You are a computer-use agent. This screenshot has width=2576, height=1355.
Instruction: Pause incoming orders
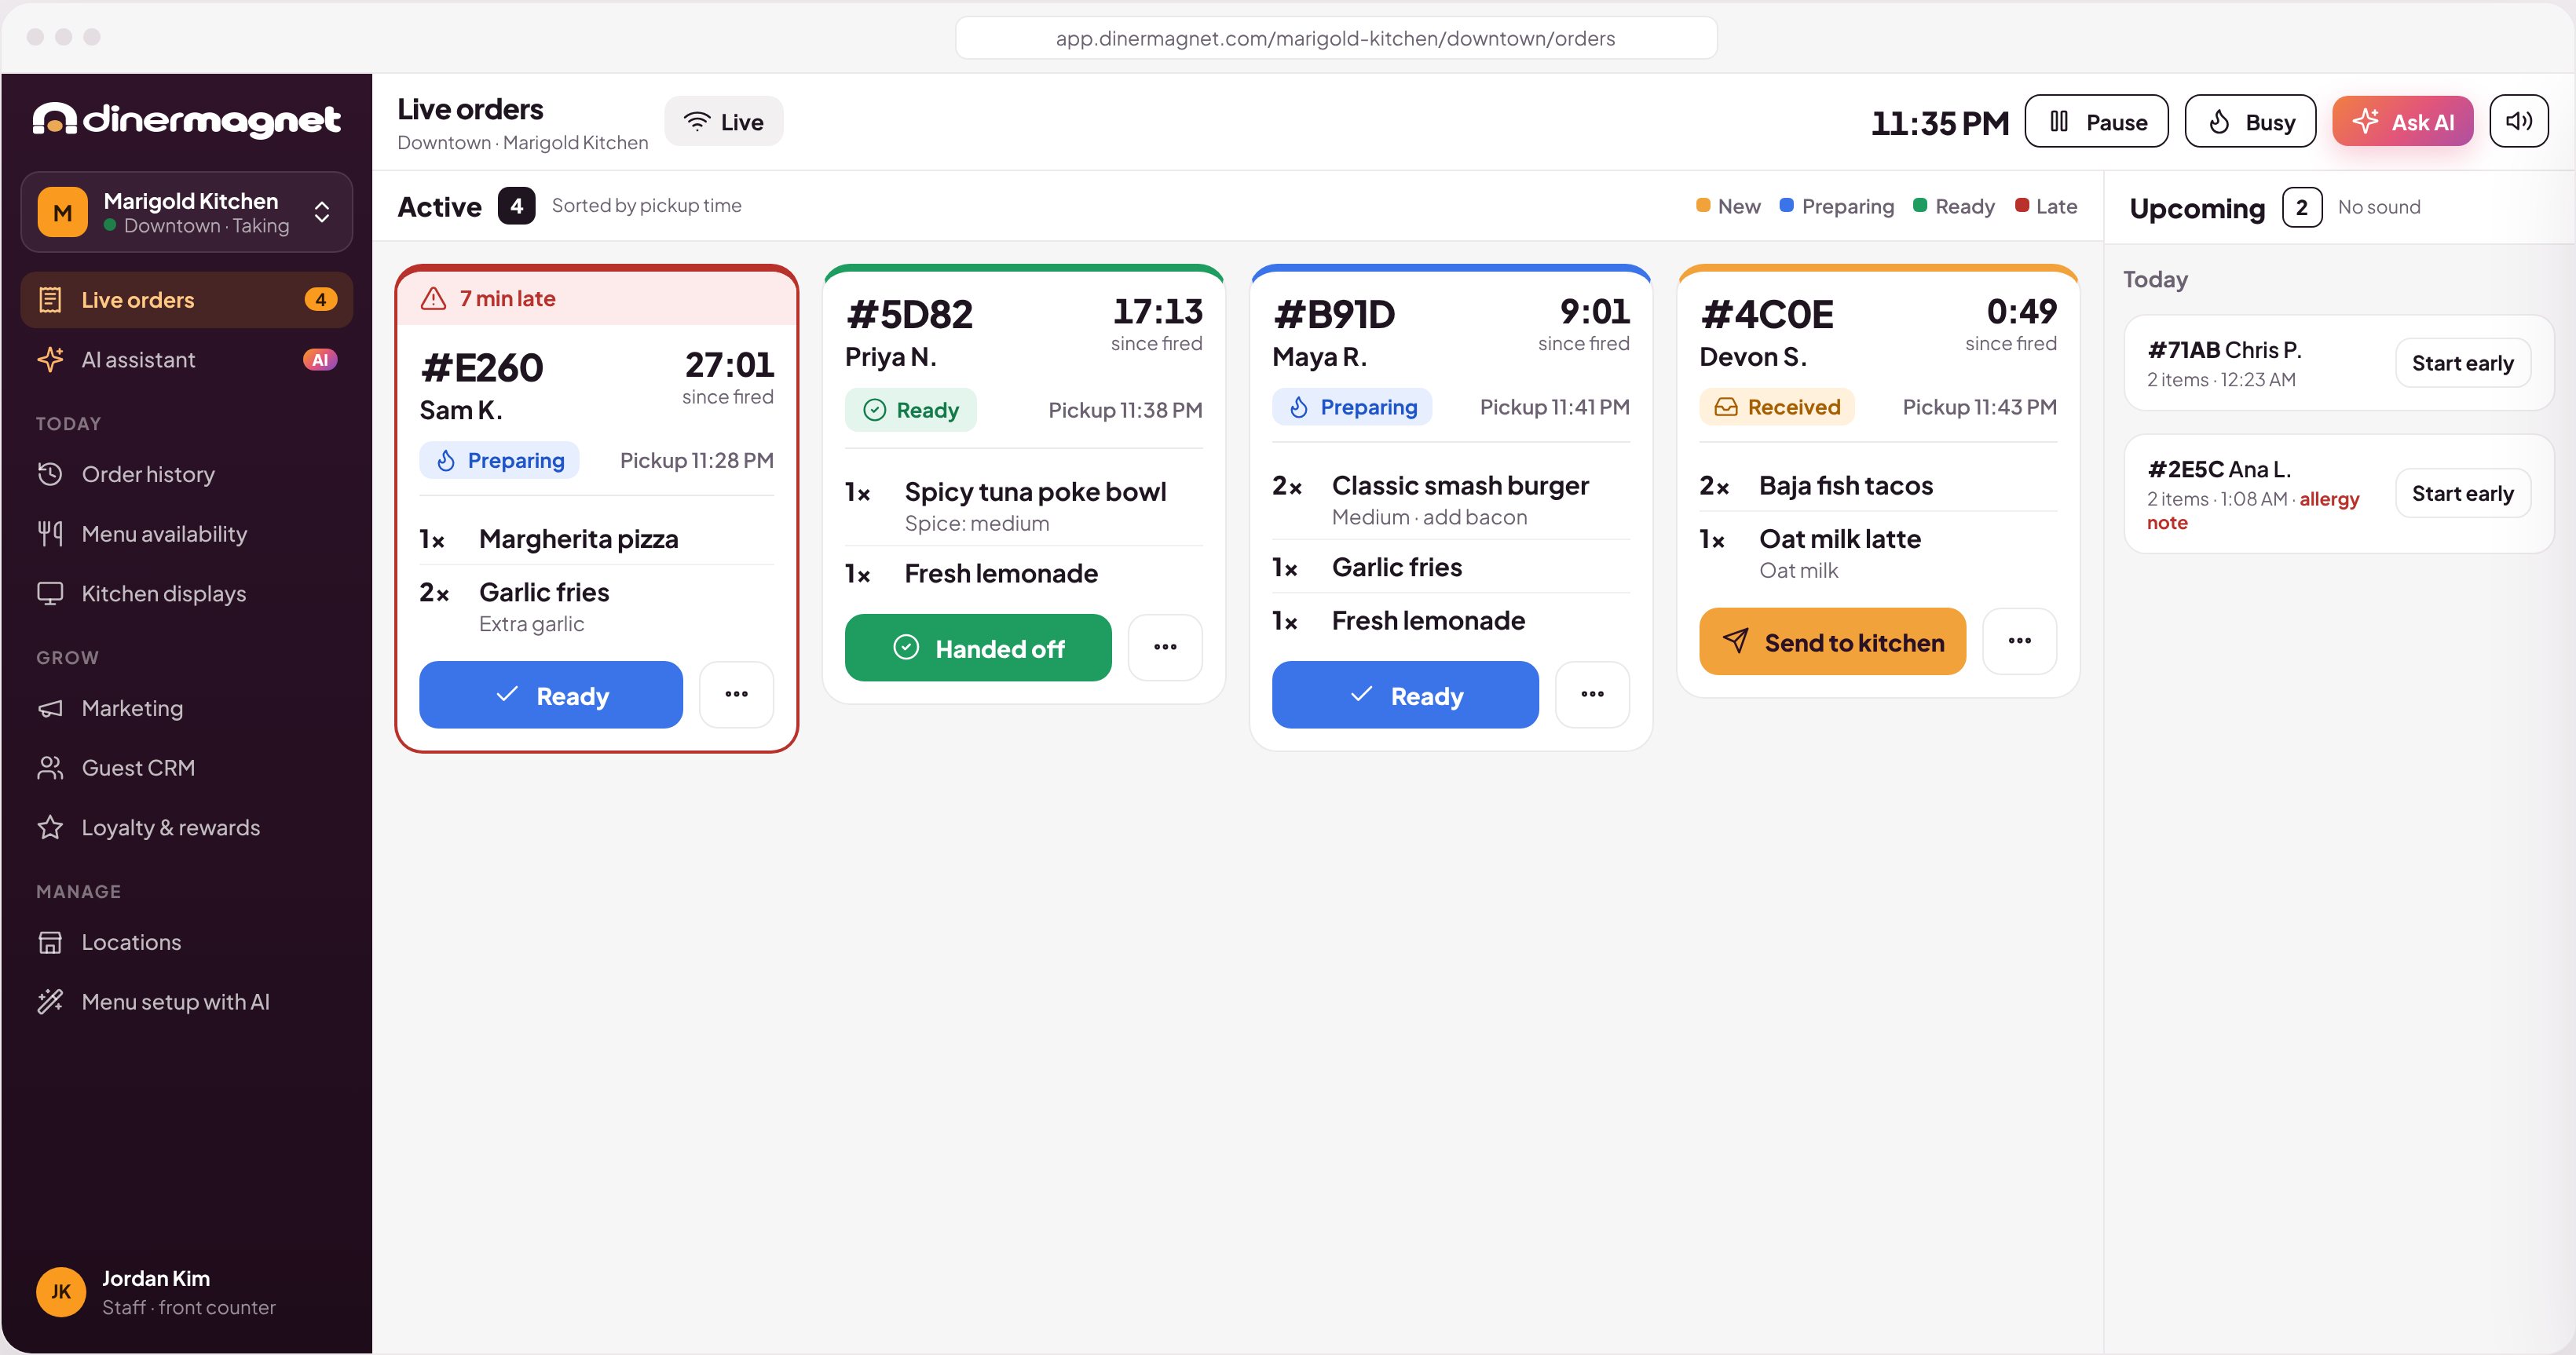[2096, 122]
